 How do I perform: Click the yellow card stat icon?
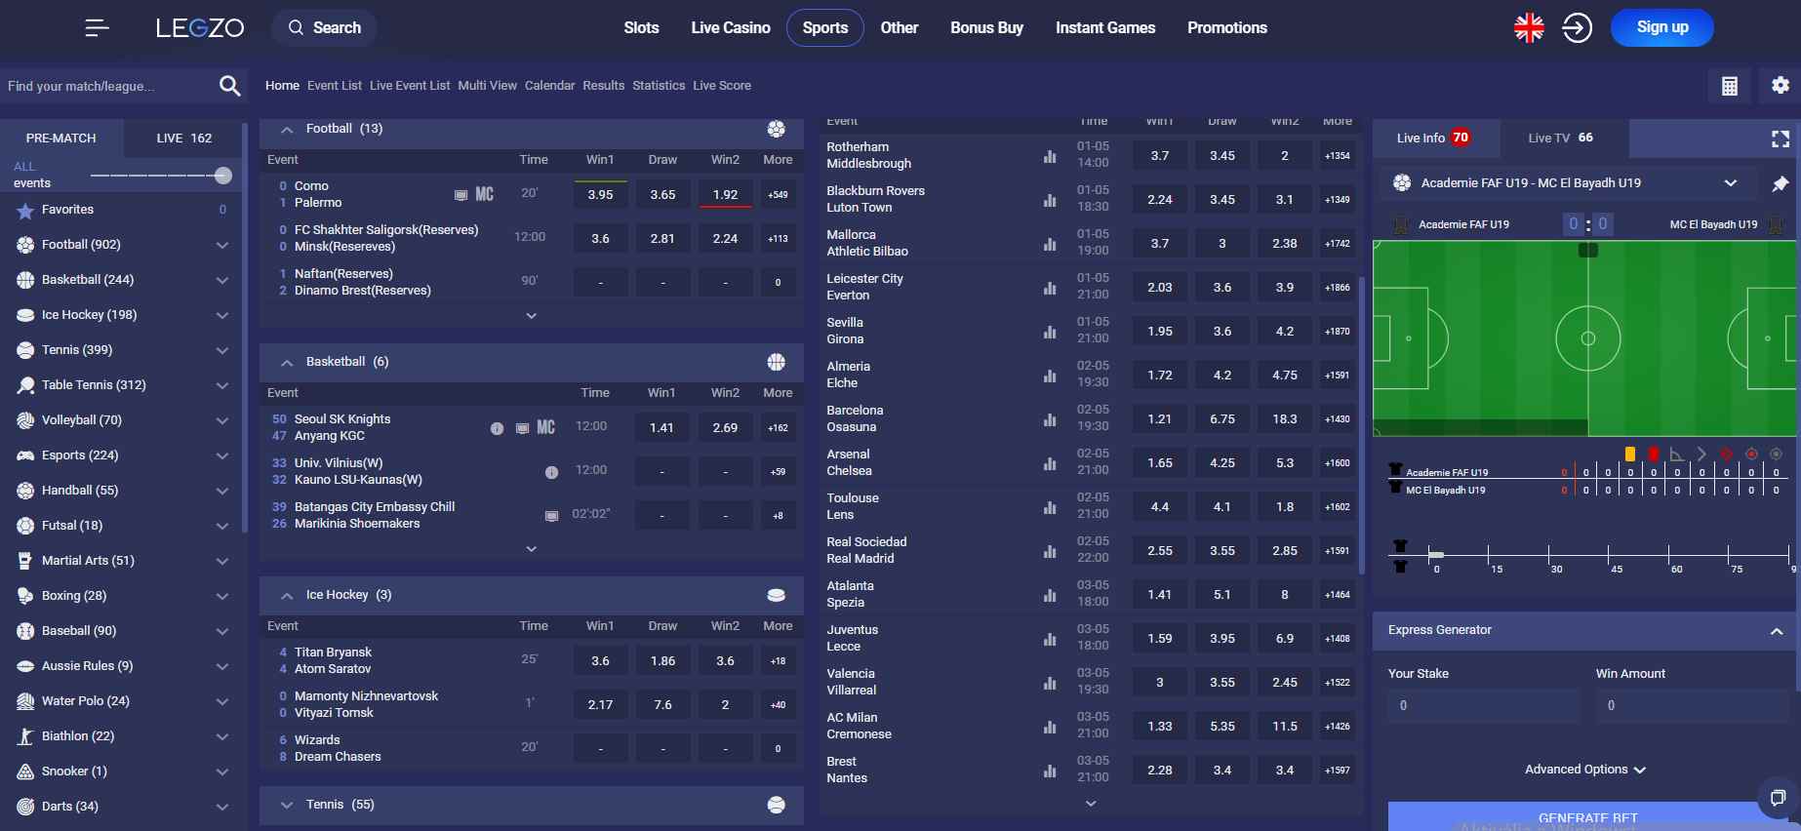pos(1629,454)
